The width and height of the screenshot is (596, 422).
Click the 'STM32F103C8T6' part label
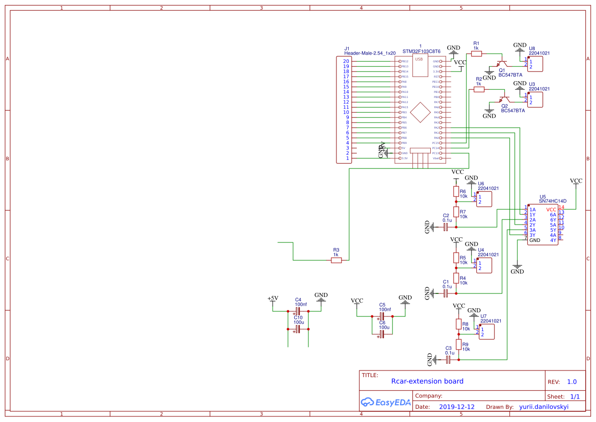(421, 52)
